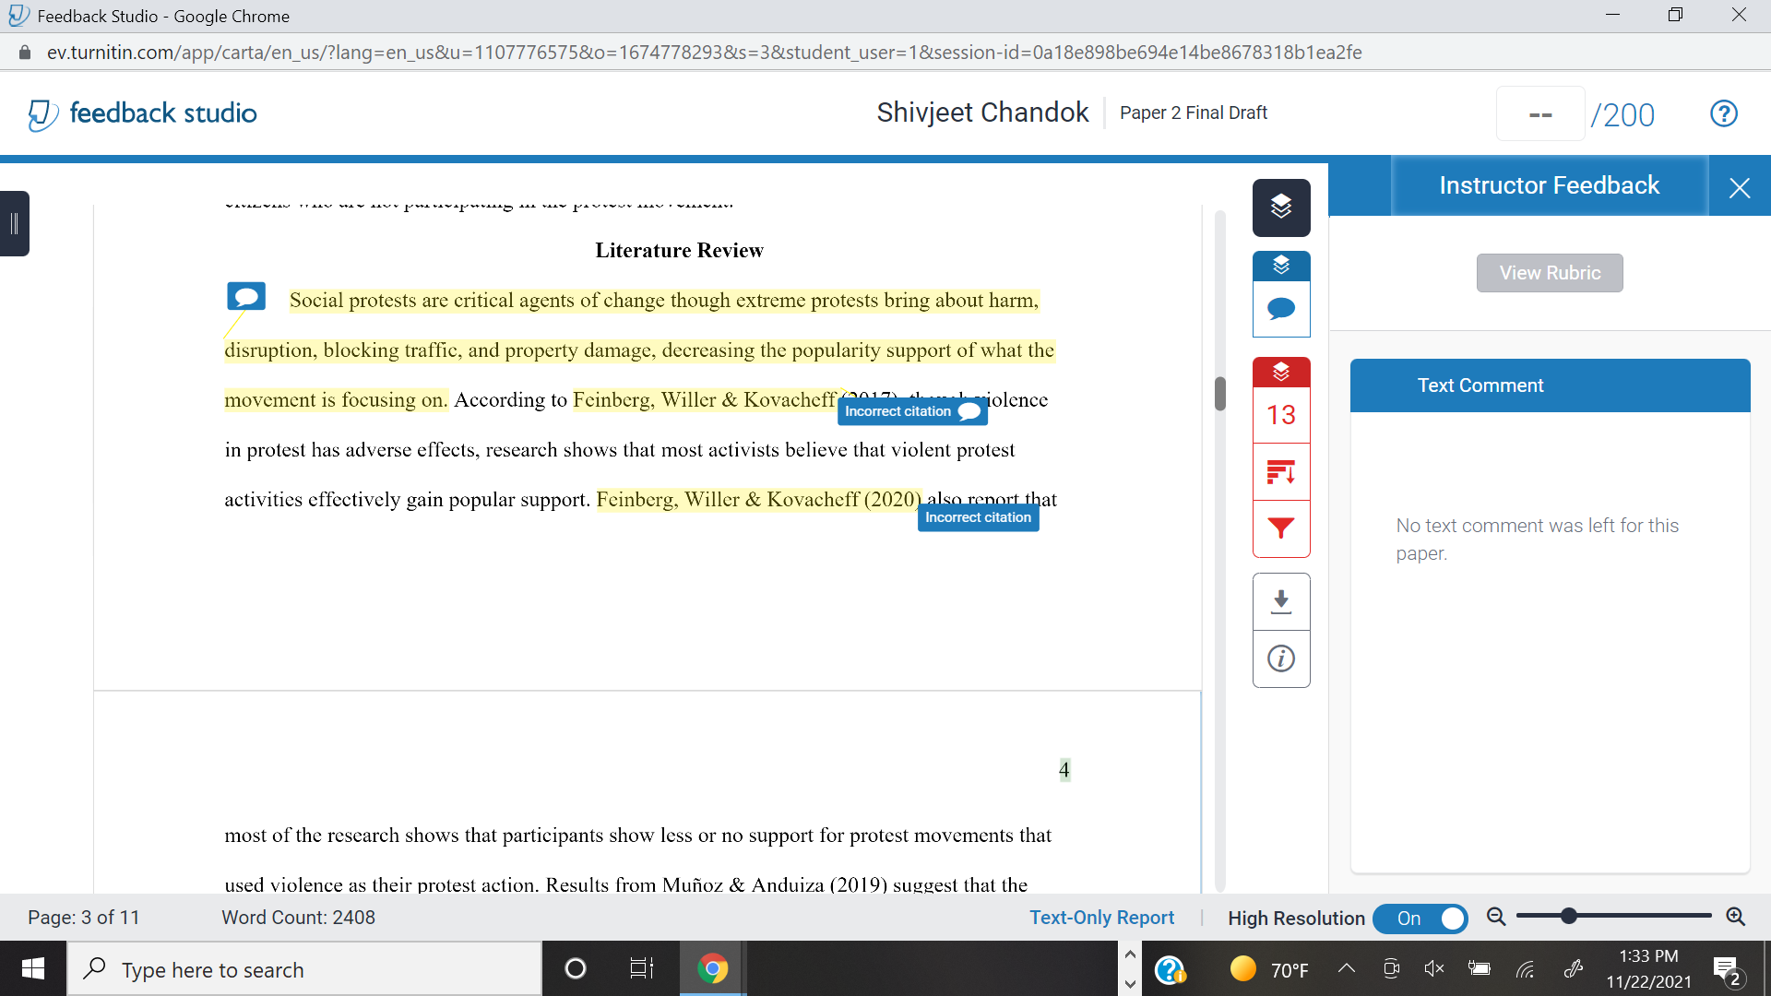Click the blue feedback layers icon

pos(1281,267)
